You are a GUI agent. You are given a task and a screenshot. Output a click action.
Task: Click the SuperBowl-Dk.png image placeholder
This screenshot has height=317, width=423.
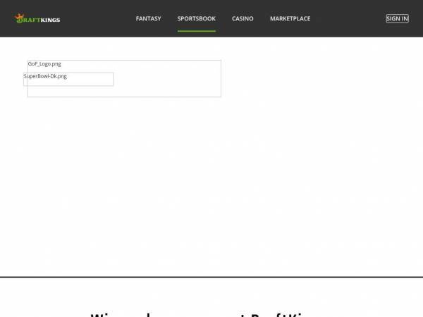point(68,79)
